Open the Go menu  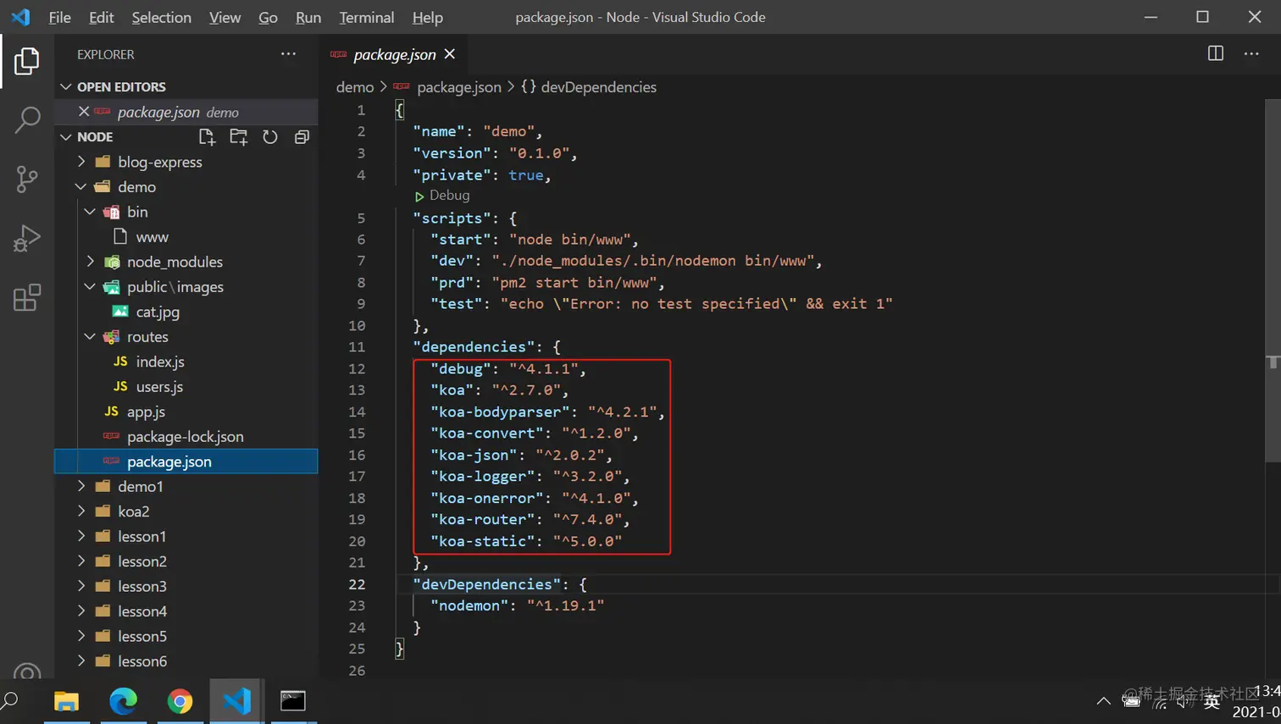[x=268, y=17]
